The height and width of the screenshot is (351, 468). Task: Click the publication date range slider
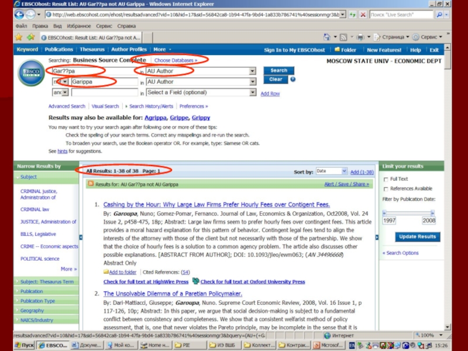(x=409, y=214)
